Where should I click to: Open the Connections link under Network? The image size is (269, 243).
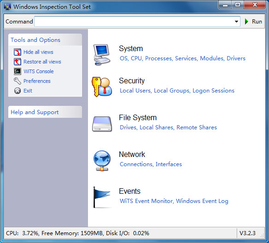click(136, 164)
